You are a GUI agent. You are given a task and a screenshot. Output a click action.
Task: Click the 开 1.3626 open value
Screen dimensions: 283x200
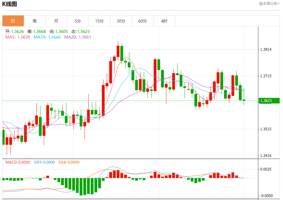(15, 31)
